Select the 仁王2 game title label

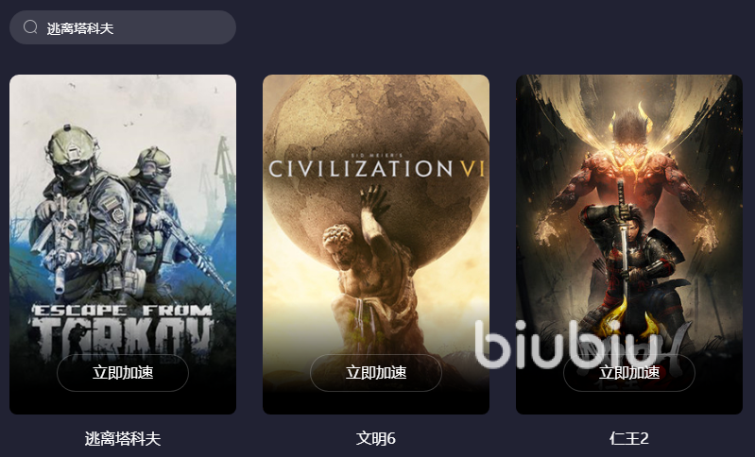[x=629, y=438]
